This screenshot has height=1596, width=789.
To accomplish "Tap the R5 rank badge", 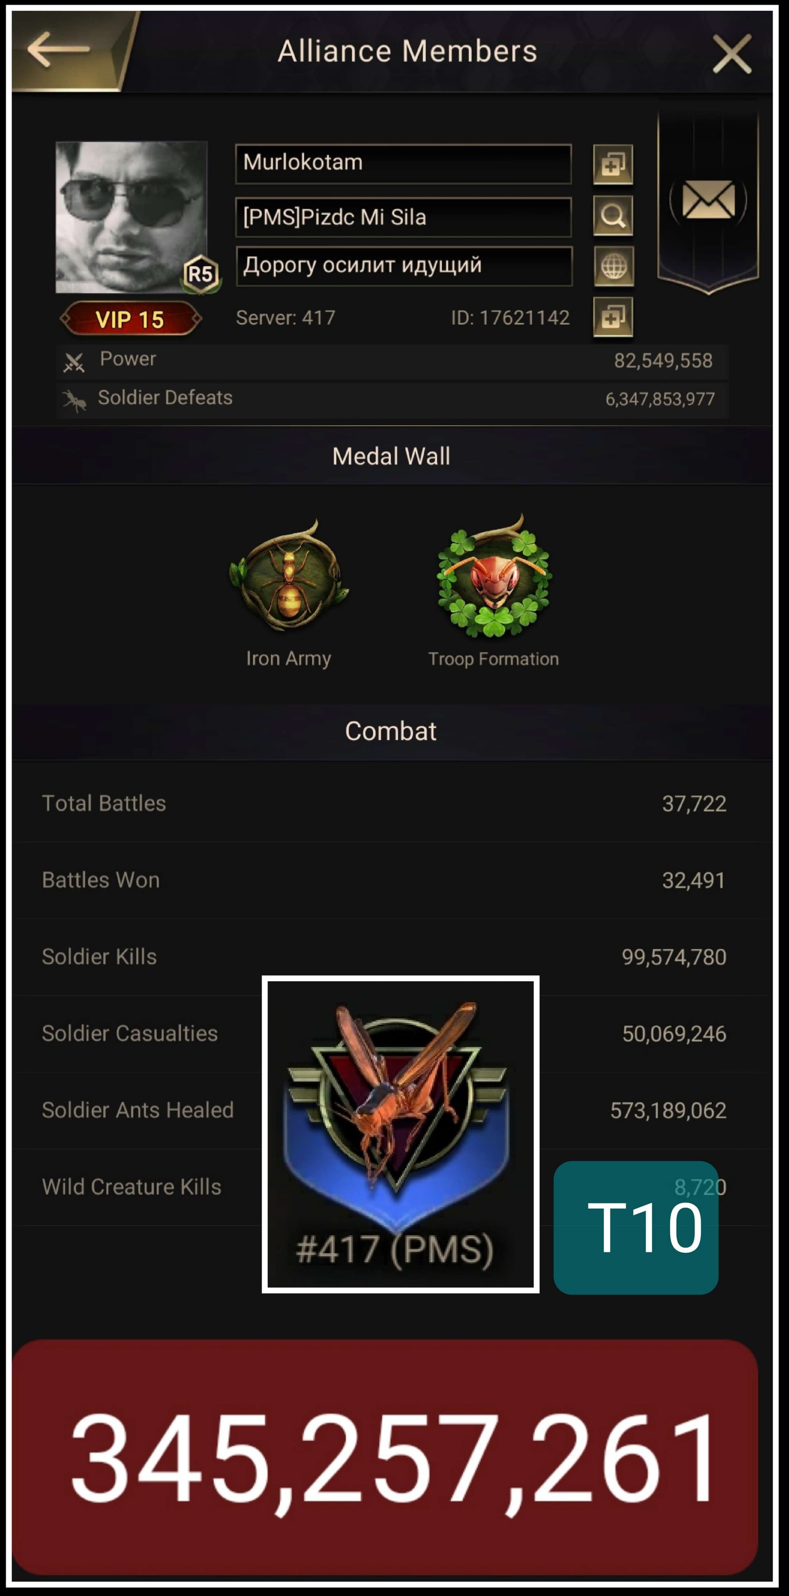I will pyautogui.click(x=201, y=274).
